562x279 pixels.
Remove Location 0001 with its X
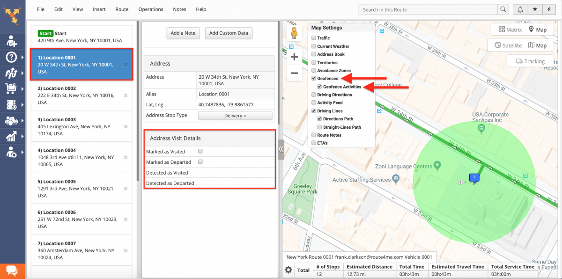click(x=126, y=65)
